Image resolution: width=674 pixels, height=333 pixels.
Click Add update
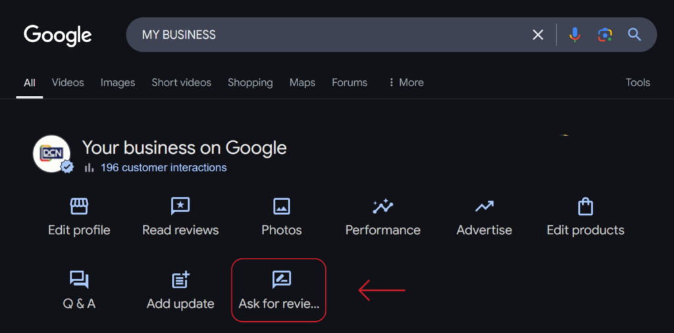pyautogui.click(x=180, y=290)
